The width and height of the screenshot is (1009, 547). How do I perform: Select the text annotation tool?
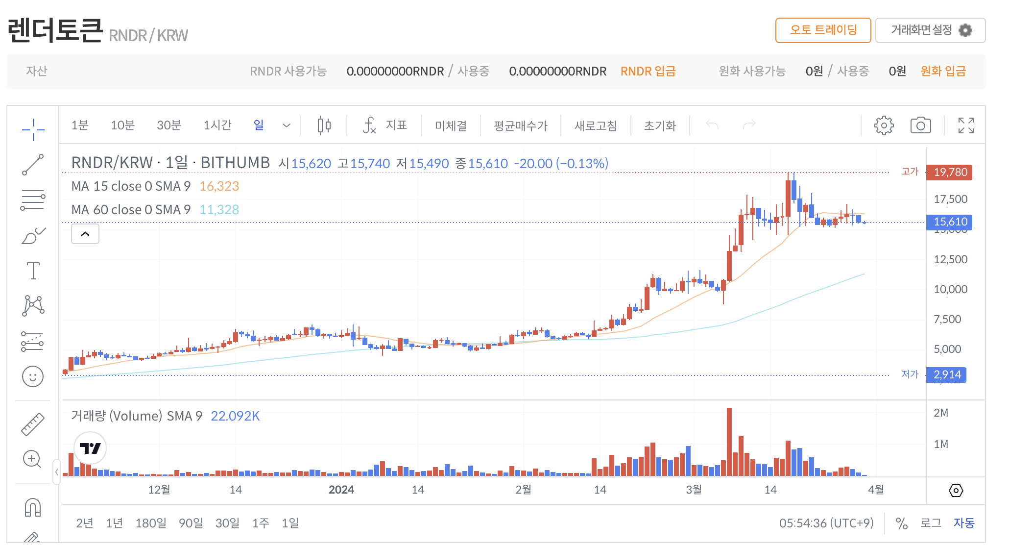coord(33,271)
